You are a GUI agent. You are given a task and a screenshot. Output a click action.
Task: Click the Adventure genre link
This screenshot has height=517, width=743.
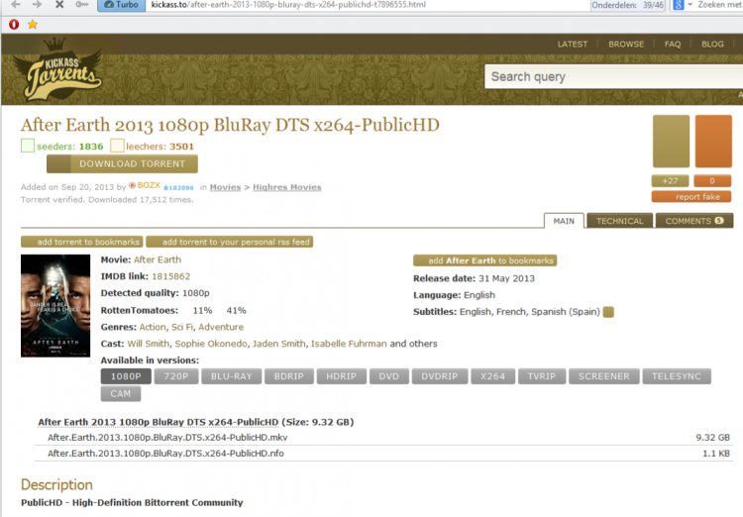click(x=221, y=327)
